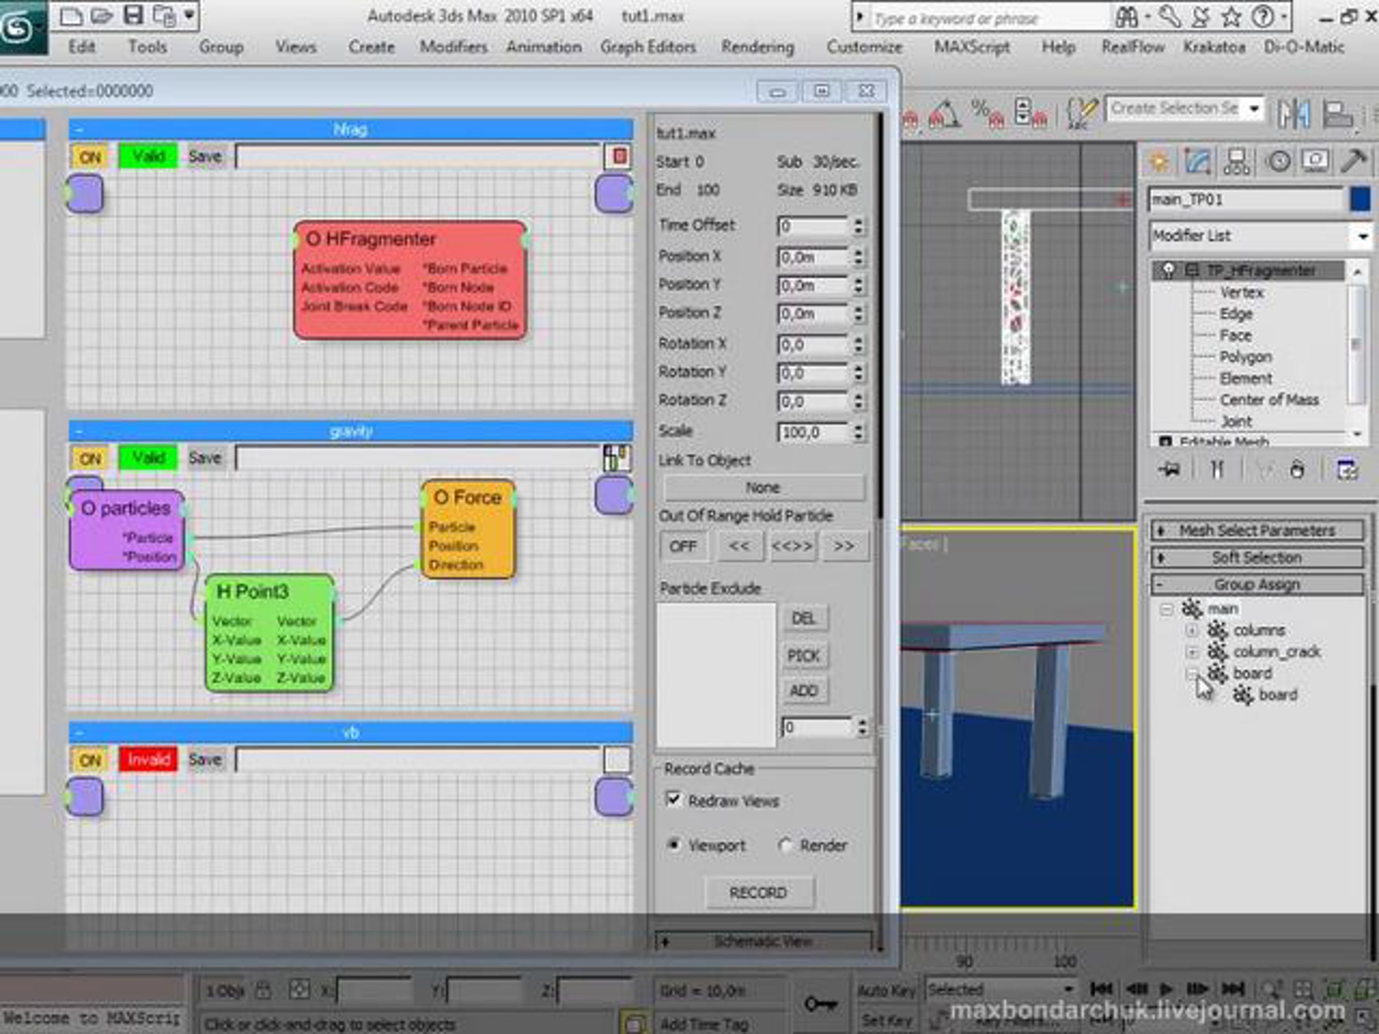The width and height of the screenshot is (1379, 1034).
Task: Click Remove Modifier trash icon
Action: coord(1297,469)
